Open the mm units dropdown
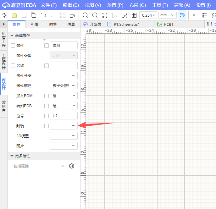 click(x=168, y=15)
